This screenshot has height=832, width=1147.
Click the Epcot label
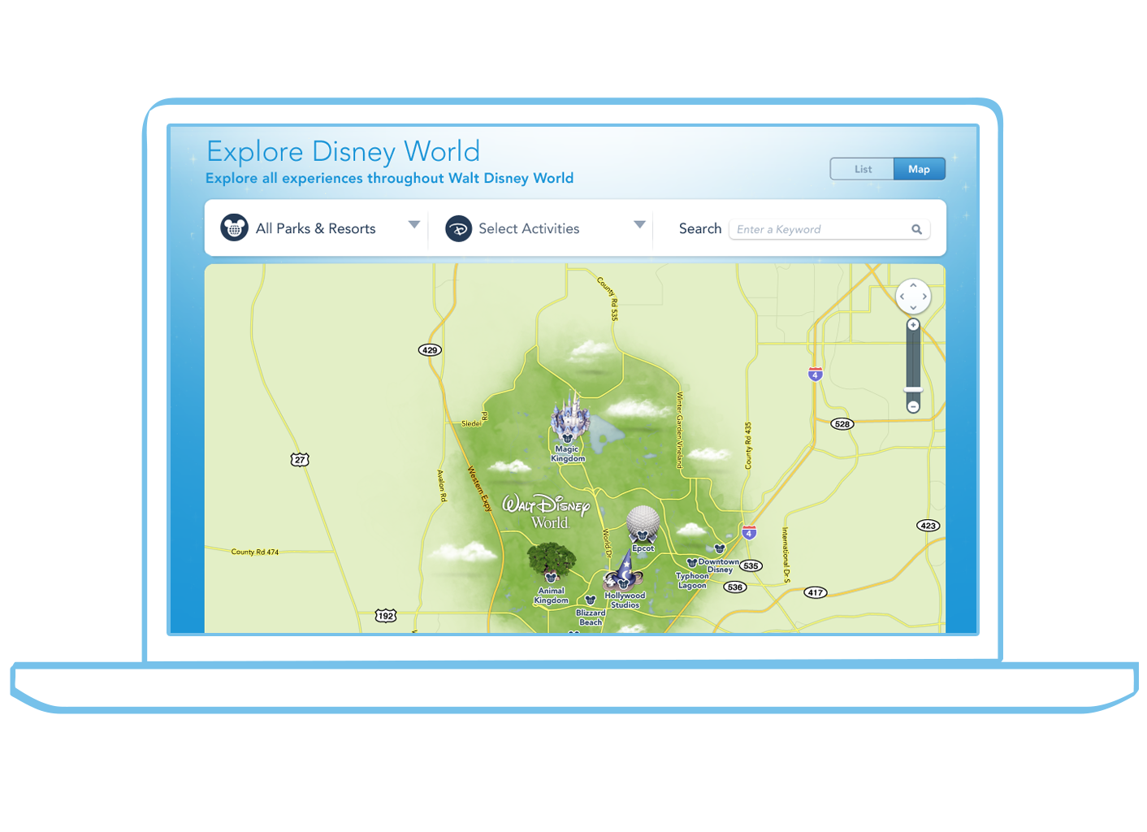click(x=643, y=548)
